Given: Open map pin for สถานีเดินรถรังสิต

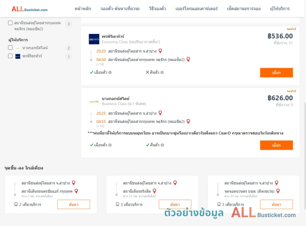Looking at the screenshot, I should [x=154, y=191].
